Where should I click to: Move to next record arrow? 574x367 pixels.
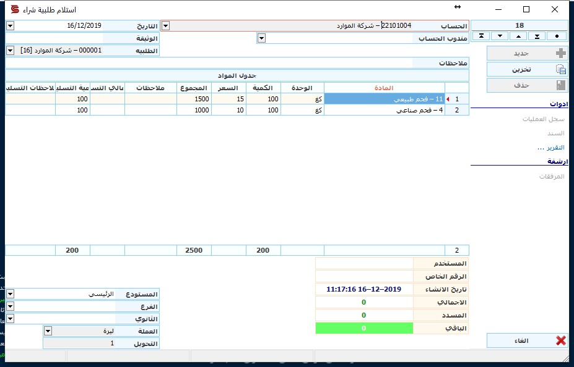tap(500, 36)
